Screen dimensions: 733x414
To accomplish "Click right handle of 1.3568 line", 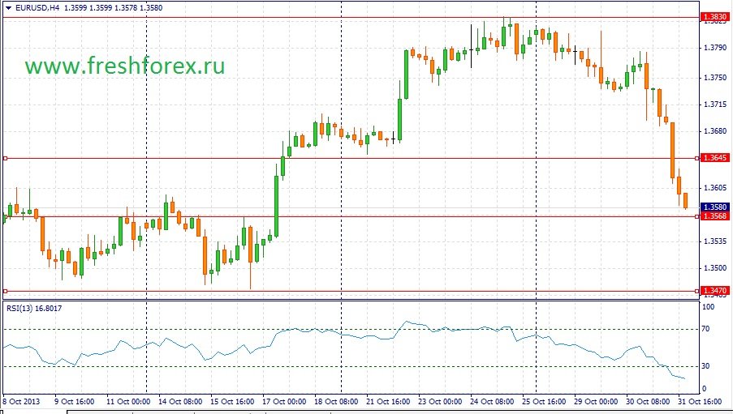I will click(697, 216).
